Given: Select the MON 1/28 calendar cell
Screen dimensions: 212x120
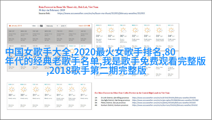Looking at the screenshot, I should [25, 36].
